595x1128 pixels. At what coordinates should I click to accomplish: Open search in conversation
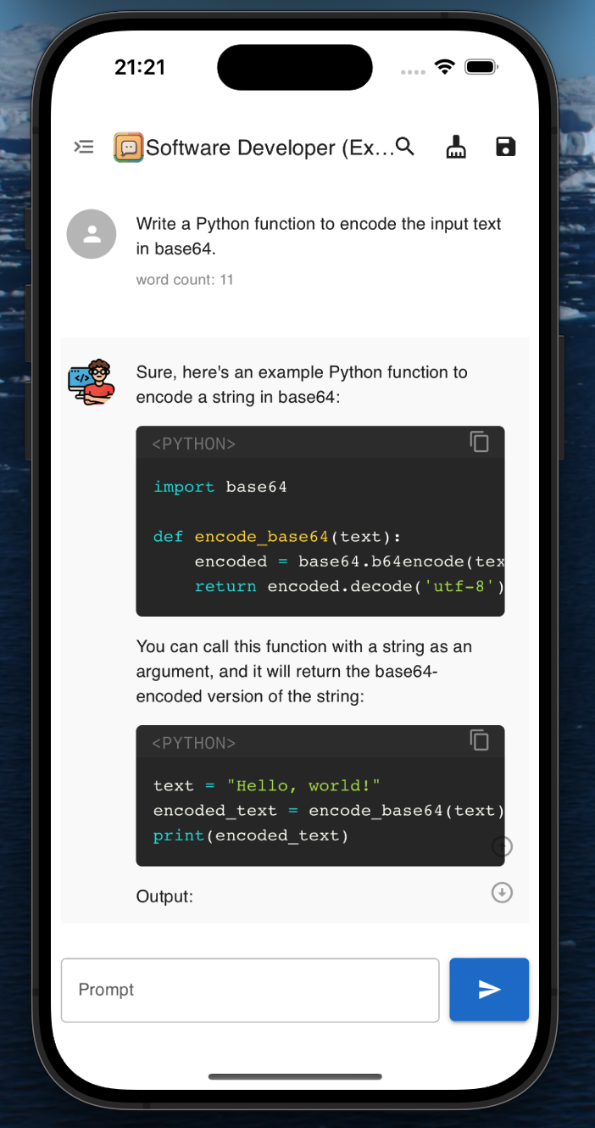(x=405, y=147)
